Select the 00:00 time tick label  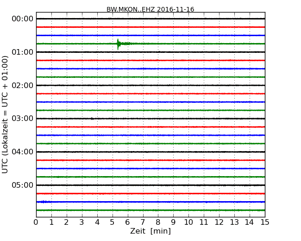click(23, 19)
